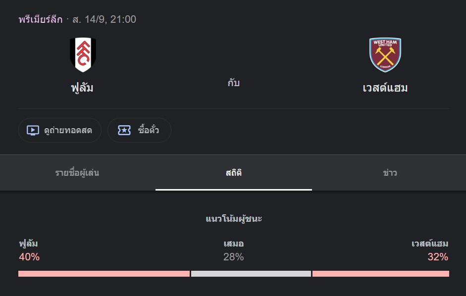Click the pink West Ham 32% bar
Viewport: 466px width, 296px height.
381,274
